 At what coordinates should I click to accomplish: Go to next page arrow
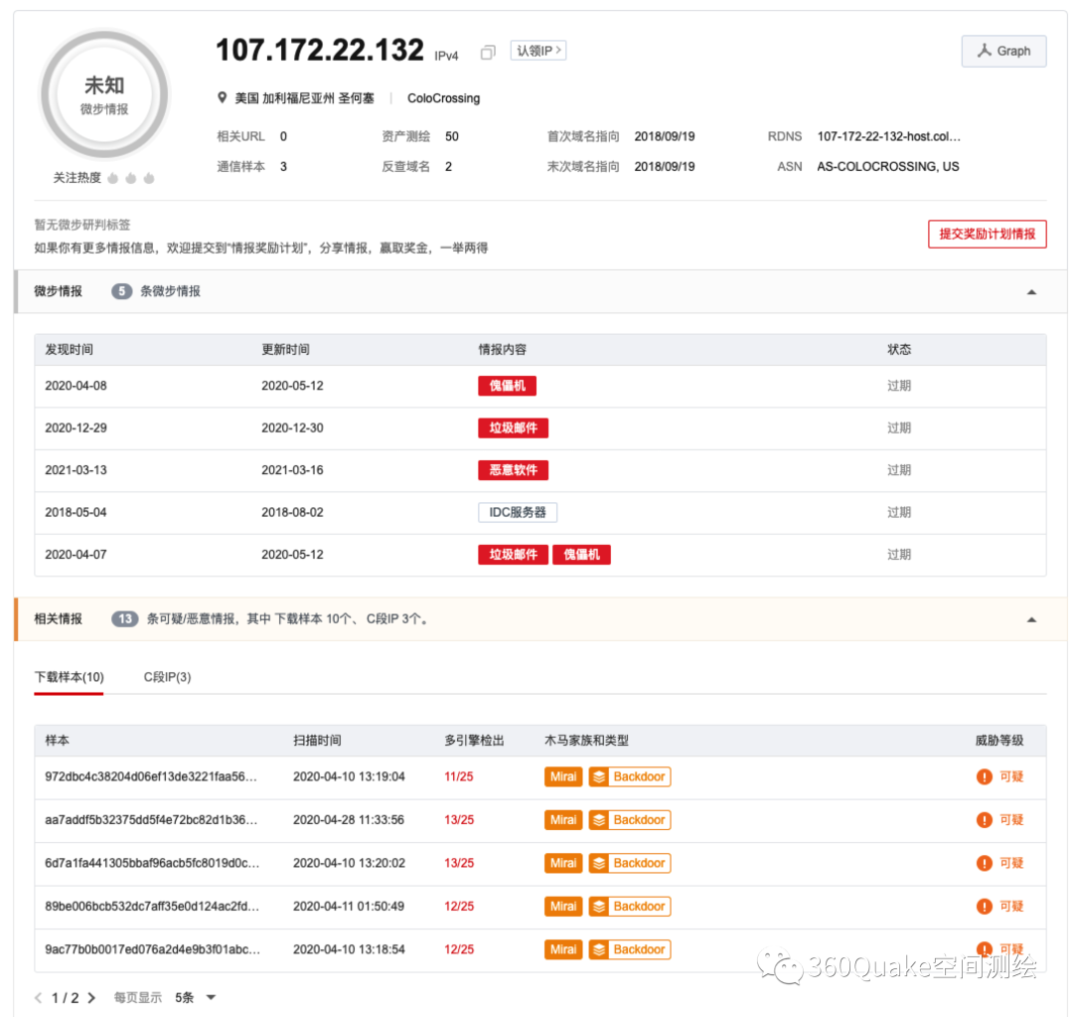[91, 997]
